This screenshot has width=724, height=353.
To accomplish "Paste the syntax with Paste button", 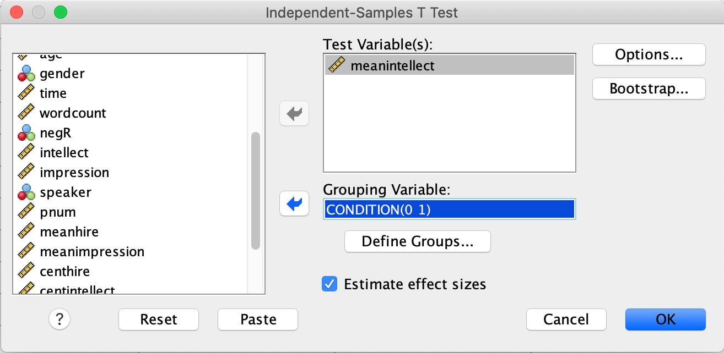I will click(258, 319).
